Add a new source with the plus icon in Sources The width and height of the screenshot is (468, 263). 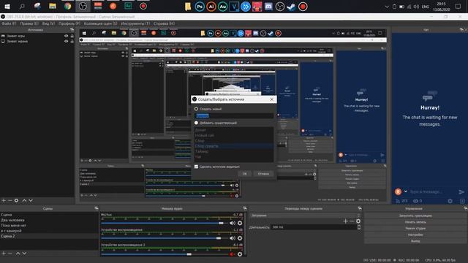click(x=4, y=200)
